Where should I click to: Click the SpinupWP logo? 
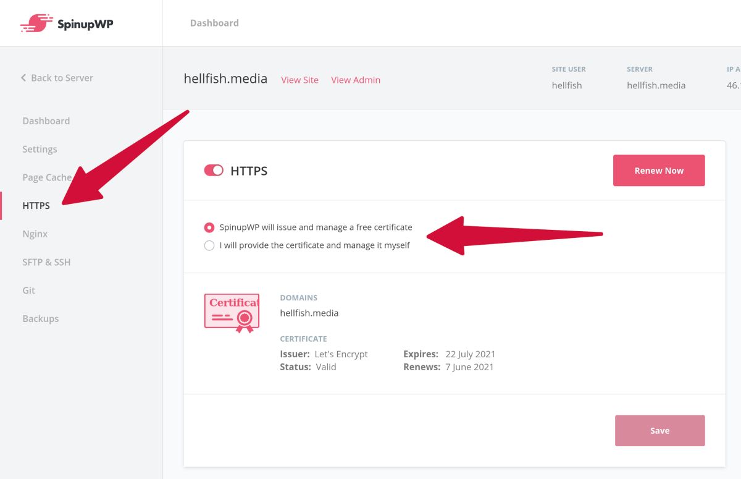tap(67, 23)
